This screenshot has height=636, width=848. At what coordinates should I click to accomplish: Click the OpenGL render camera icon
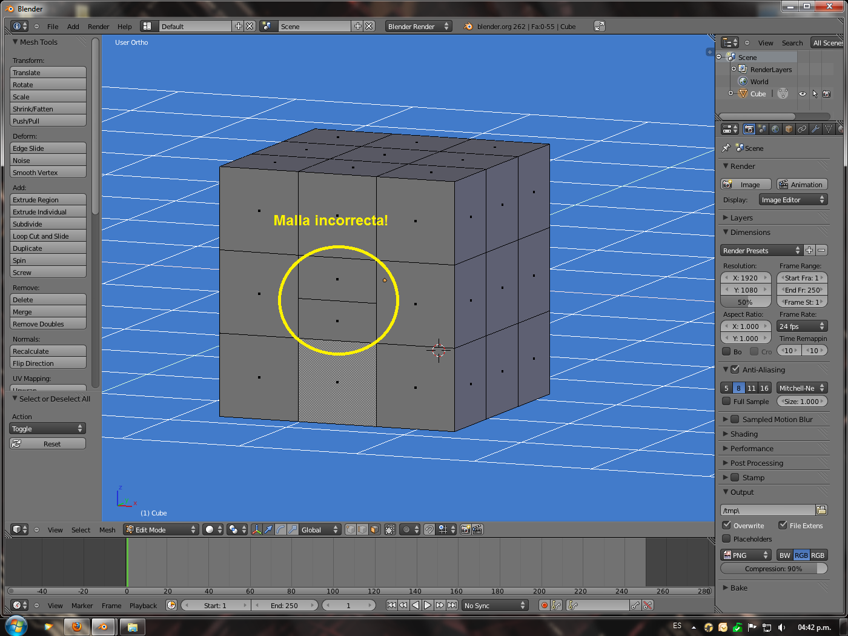[465, 529]
